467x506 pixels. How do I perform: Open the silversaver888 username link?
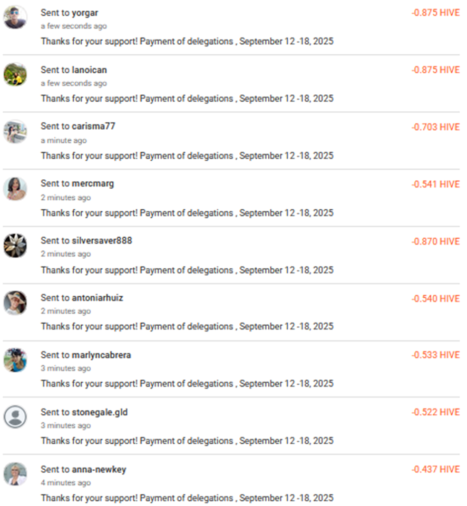tap(102, 240)
